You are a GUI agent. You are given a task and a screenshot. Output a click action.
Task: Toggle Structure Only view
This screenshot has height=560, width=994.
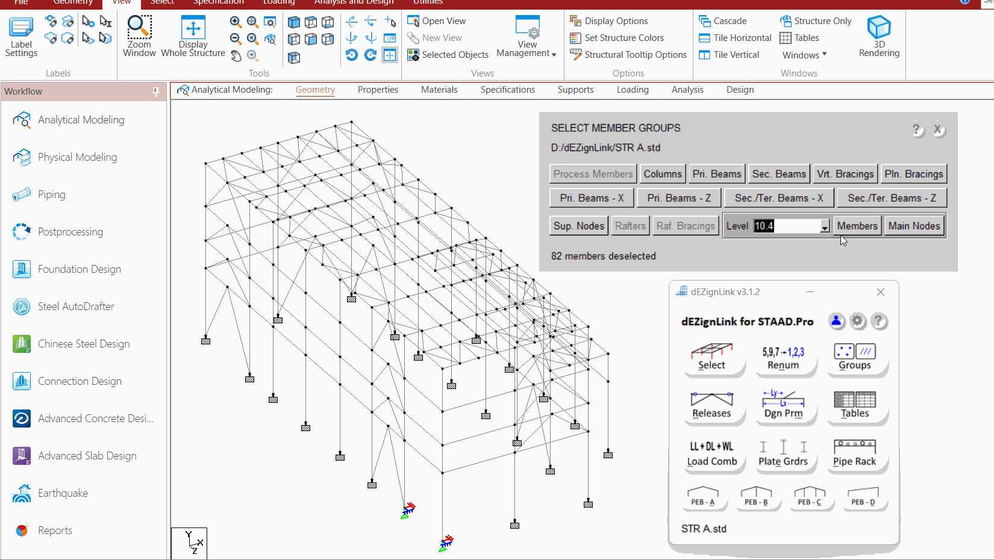pos(816,21)
